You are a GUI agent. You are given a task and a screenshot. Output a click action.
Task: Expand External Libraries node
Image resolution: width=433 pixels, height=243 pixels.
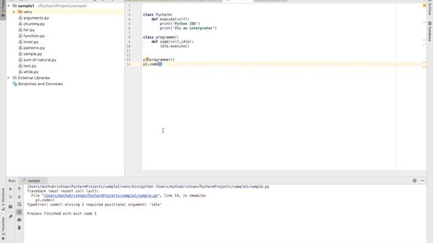(9, 78)
